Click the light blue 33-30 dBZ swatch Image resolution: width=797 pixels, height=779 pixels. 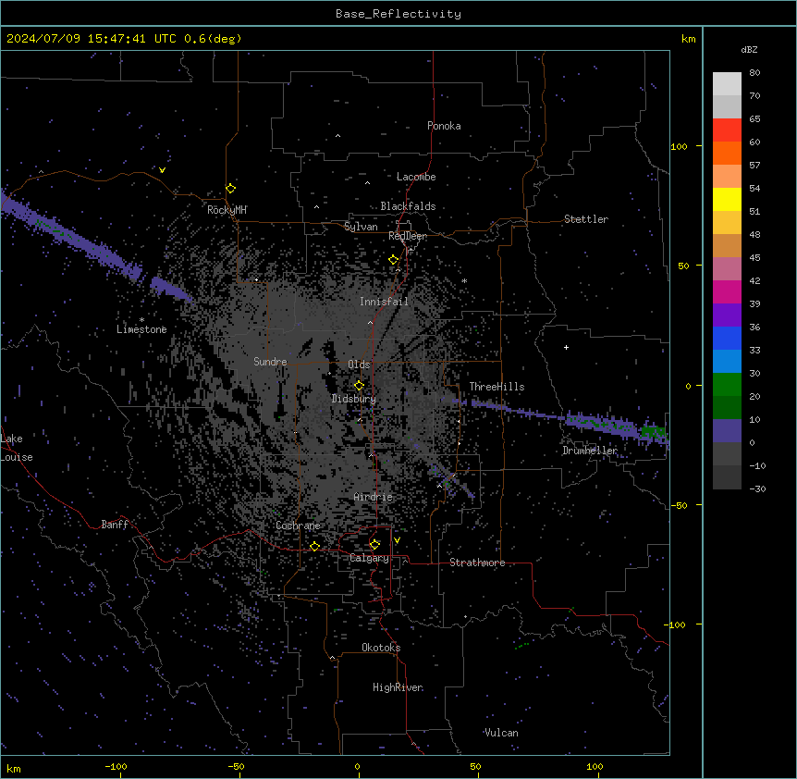727,362
